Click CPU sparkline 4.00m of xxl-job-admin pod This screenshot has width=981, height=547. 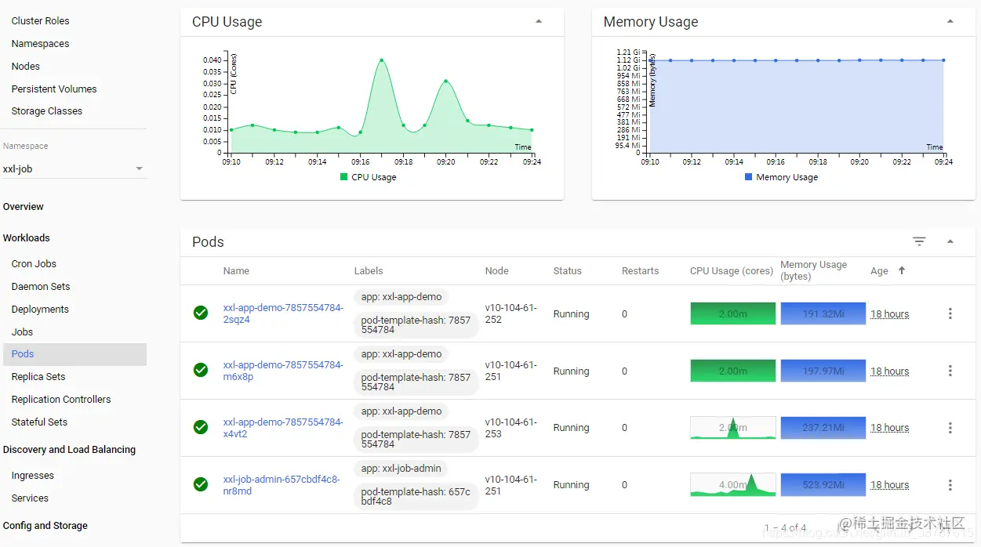[733, 485]
